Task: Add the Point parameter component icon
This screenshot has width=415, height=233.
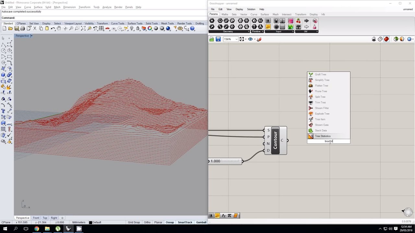Action: [x=212, y=21]
